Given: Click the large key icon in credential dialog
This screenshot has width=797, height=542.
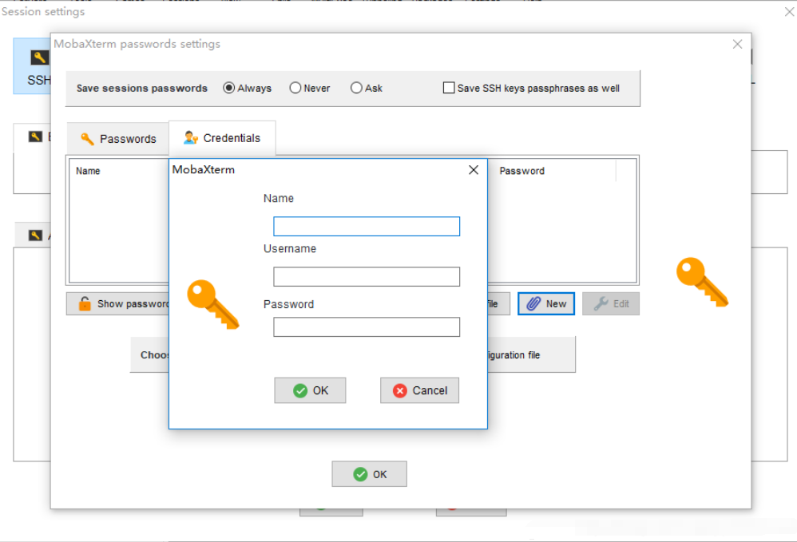Looking at the screenshot, I should [x=213, y=304].
